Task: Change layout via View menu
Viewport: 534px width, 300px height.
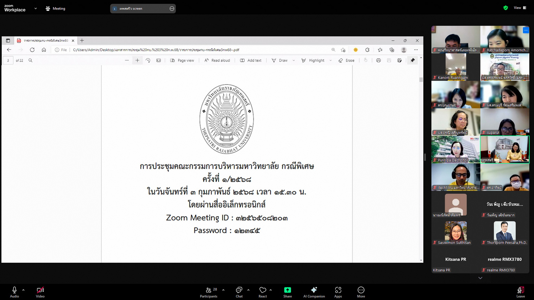Action: click(x=520, y=8)
